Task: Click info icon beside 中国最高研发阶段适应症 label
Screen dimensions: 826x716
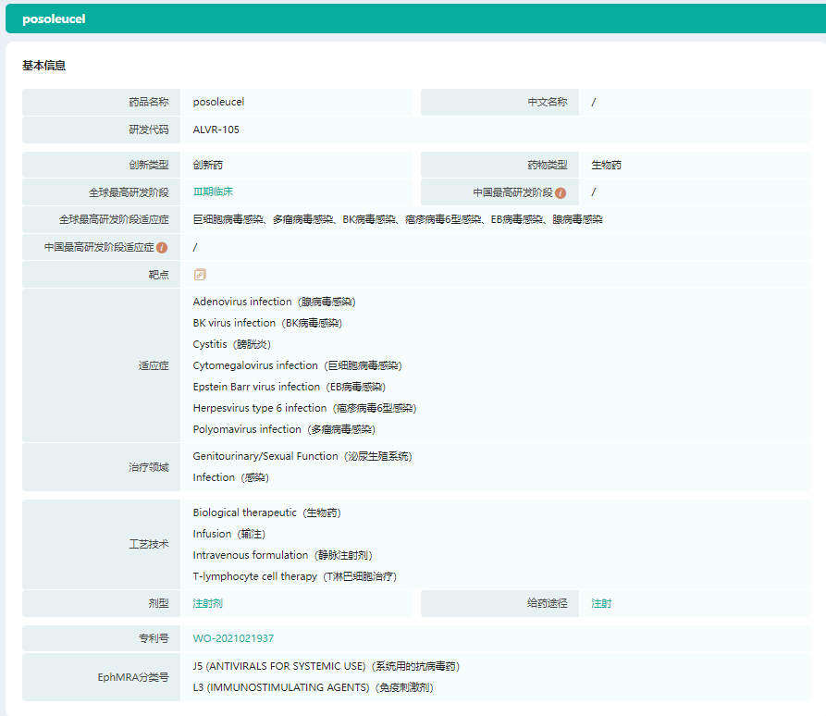Action: (162, 248)
